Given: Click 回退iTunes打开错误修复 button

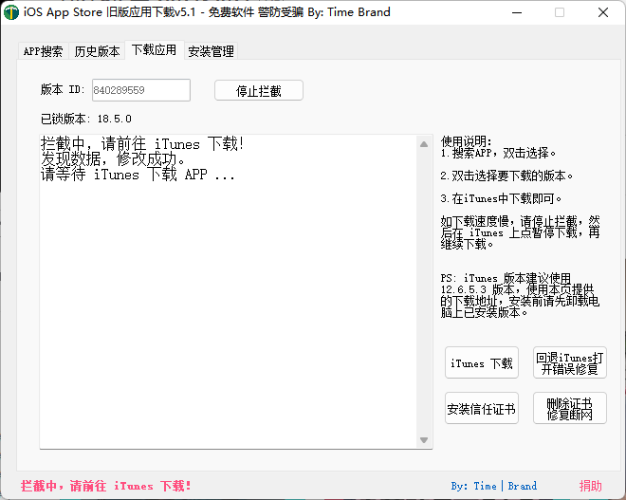Looking at the screenshot, I should click(570, 362).
